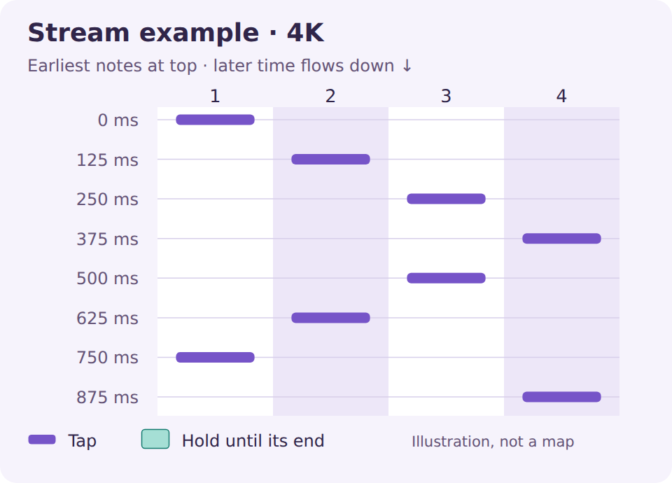Click "Illustration, not a map" note
This screenshot has height=483, width=672.
click(x=493, y=442)
